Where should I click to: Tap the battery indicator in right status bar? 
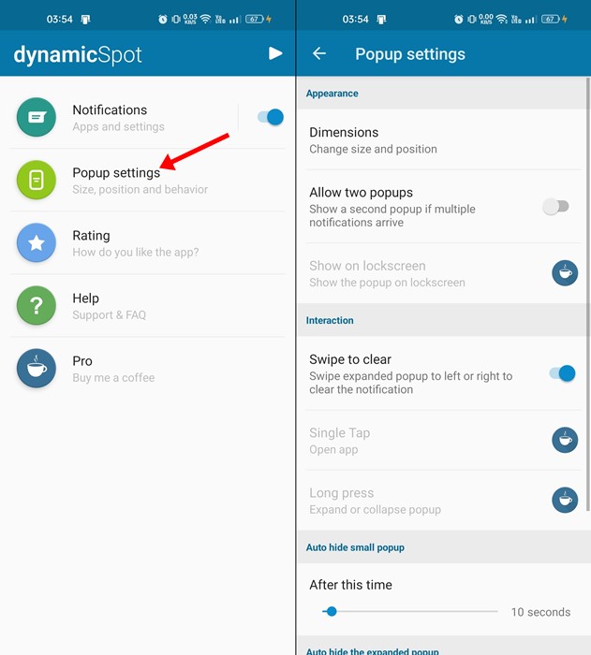pyautogui.click(x=551, y=19)
